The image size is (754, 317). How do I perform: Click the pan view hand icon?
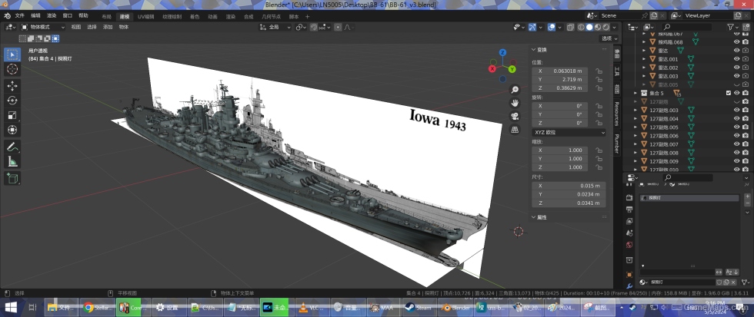(515, 103)
